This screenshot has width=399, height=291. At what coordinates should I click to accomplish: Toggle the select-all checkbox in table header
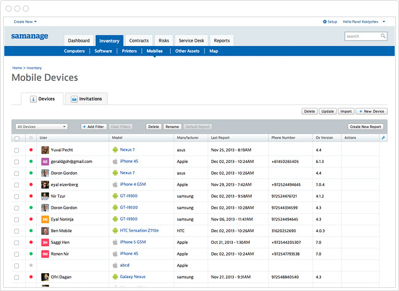point(17,138)
